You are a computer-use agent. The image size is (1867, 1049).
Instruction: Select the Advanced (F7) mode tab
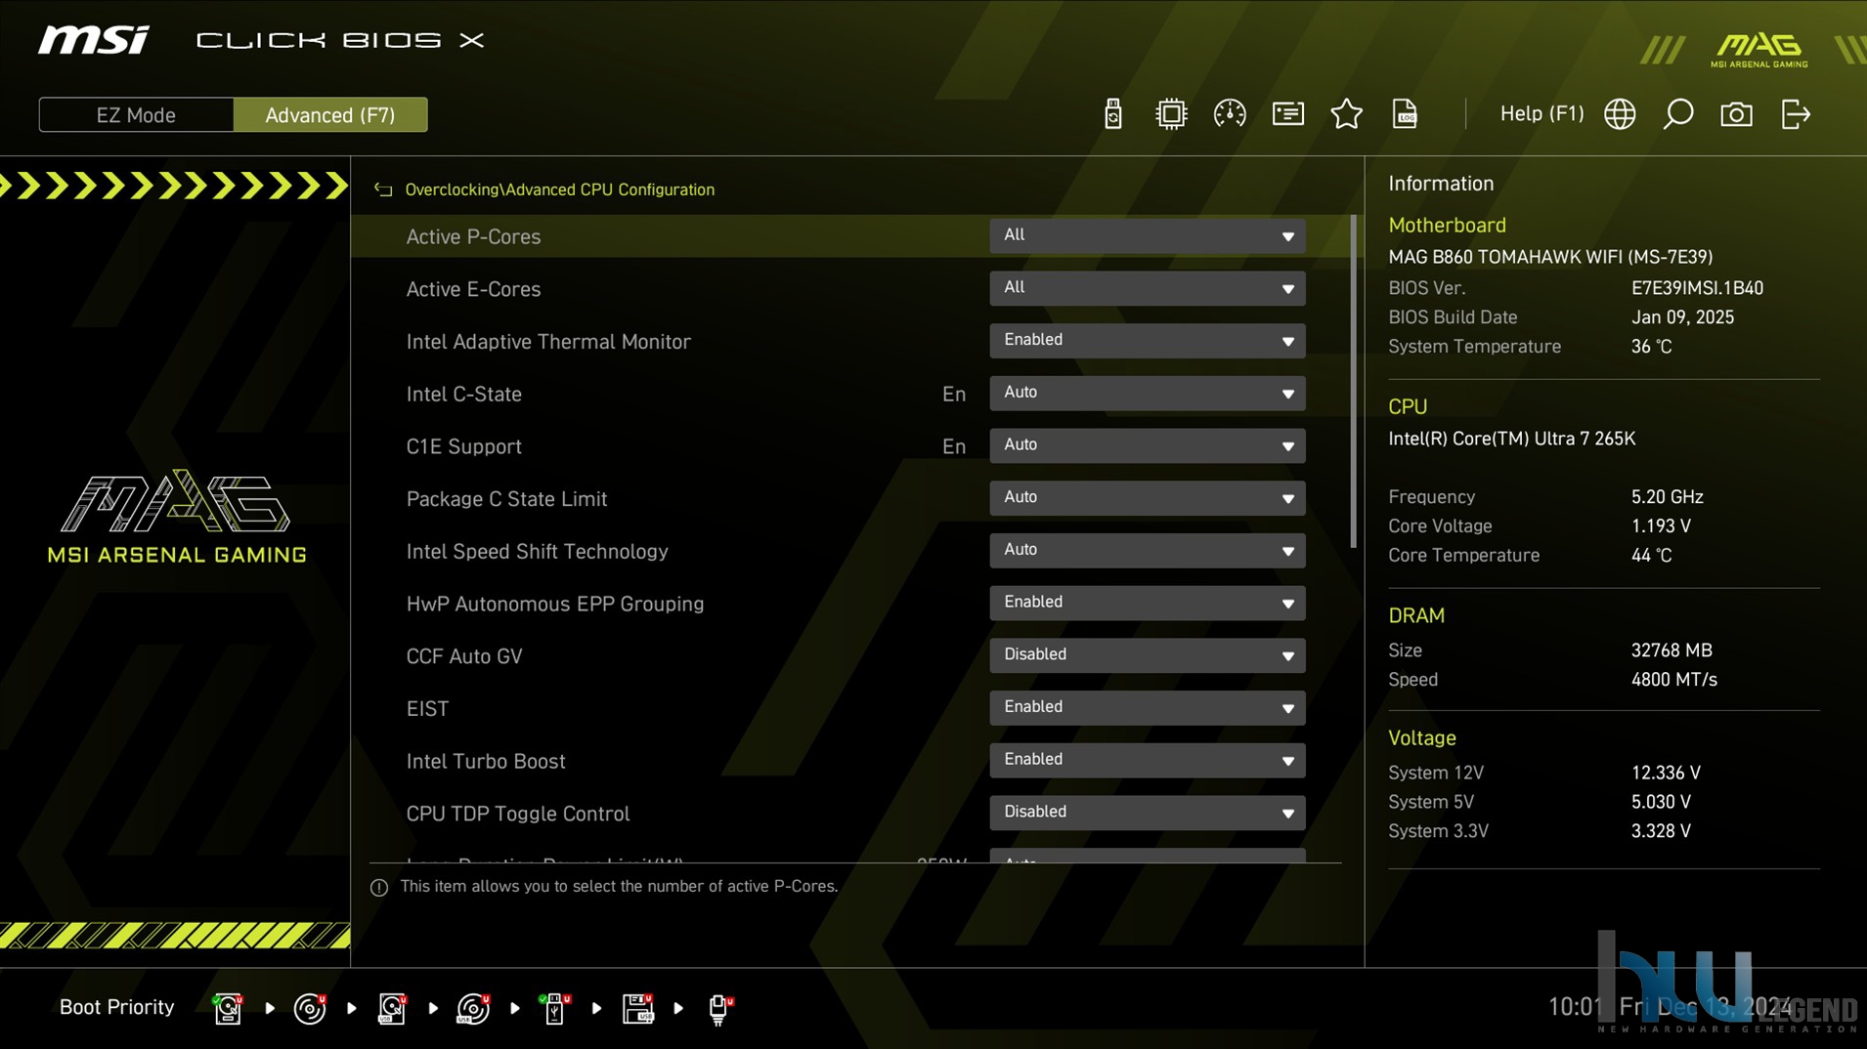pyautogui.click(x=330, y=114)
